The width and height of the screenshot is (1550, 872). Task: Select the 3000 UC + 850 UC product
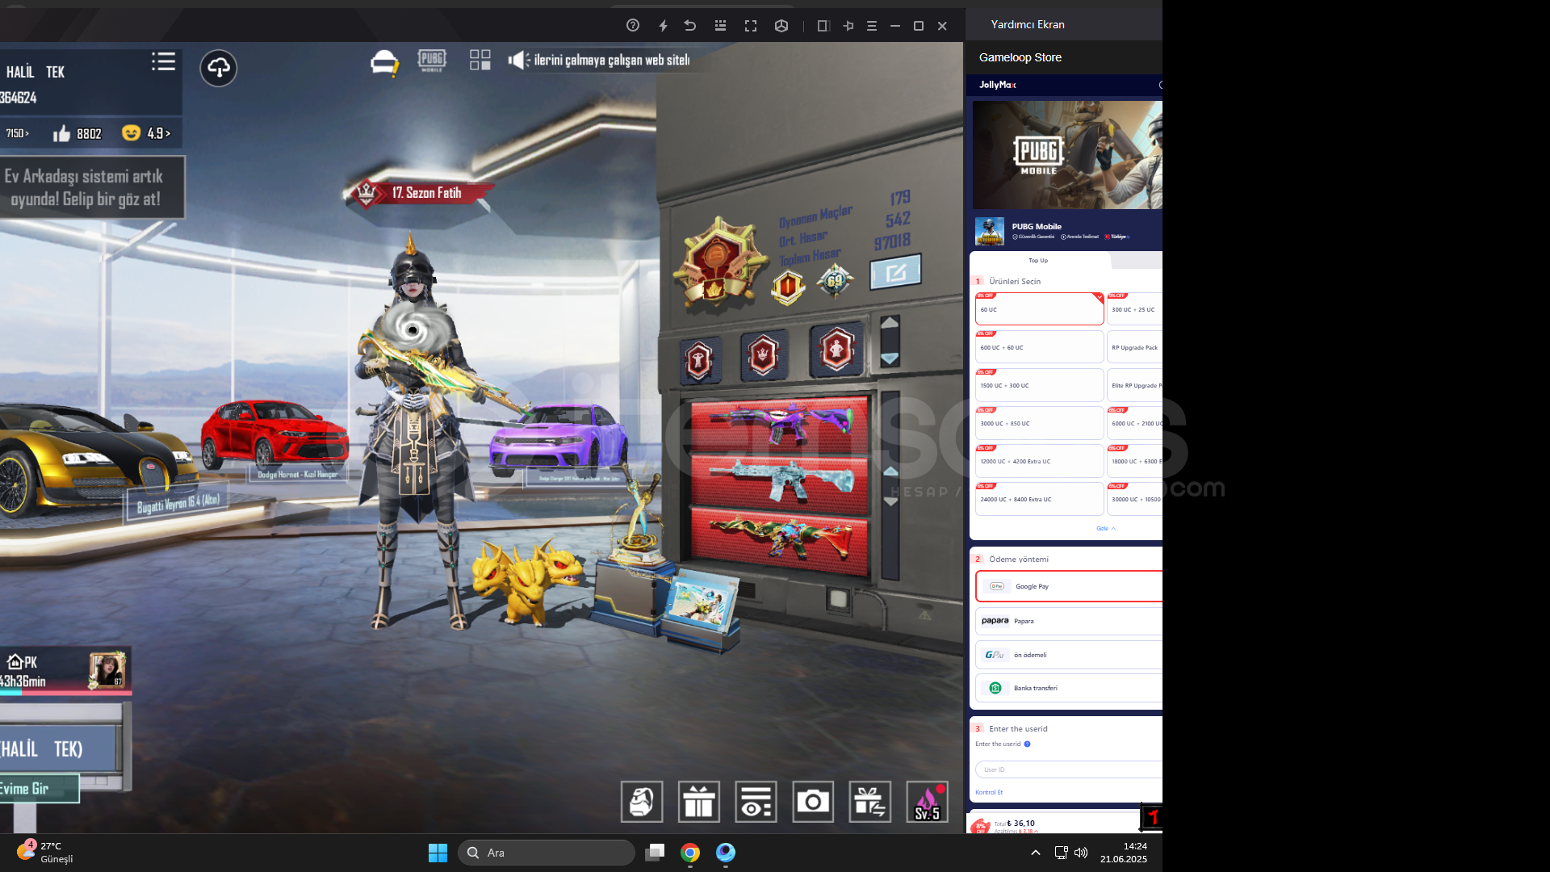(1039, 423)
